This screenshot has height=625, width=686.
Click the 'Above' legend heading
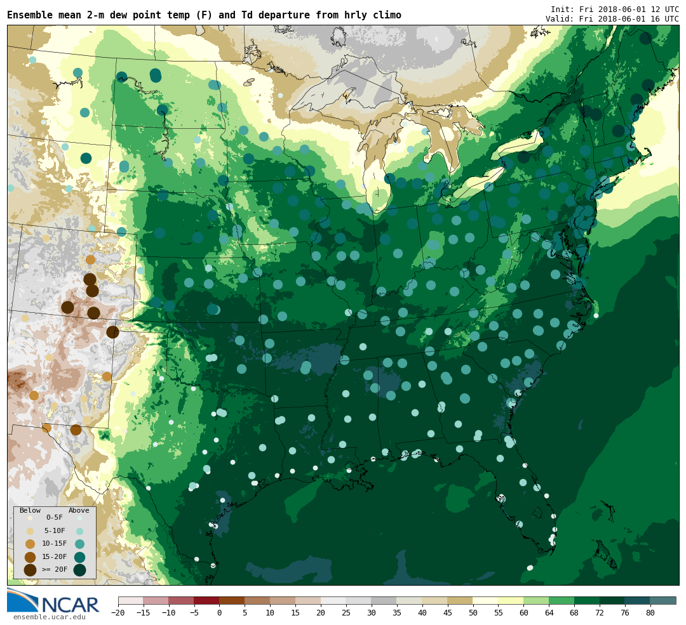pyautogui.click(x=79, y=511)
